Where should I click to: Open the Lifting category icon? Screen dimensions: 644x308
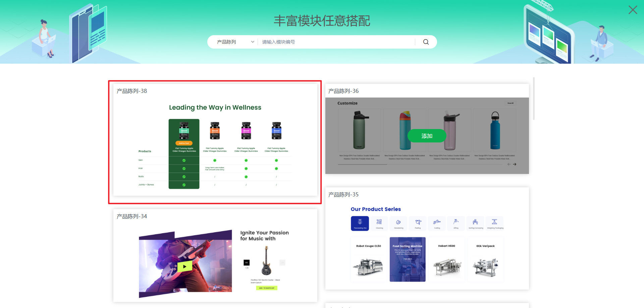click(x=456, y=223)
